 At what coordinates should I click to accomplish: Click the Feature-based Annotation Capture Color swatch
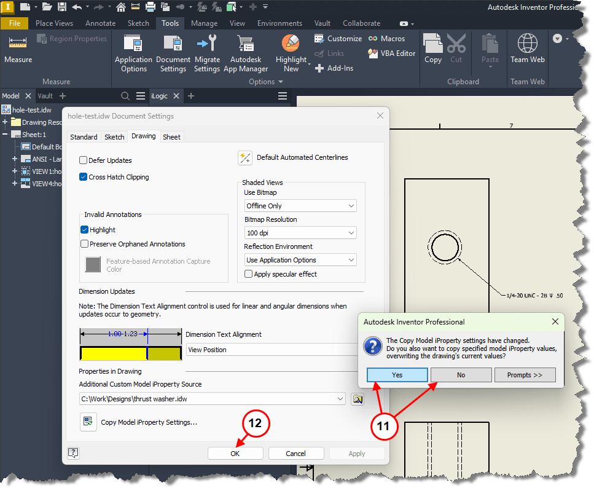click(x=93, y=264)
